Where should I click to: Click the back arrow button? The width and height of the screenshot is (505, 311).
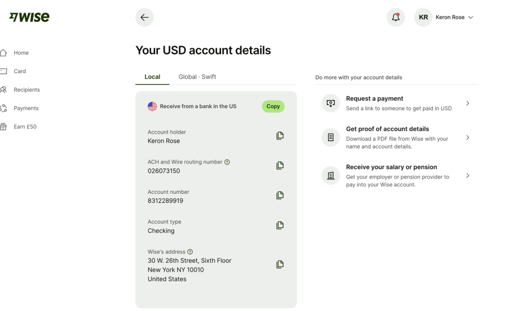click(x=144, y=17)
